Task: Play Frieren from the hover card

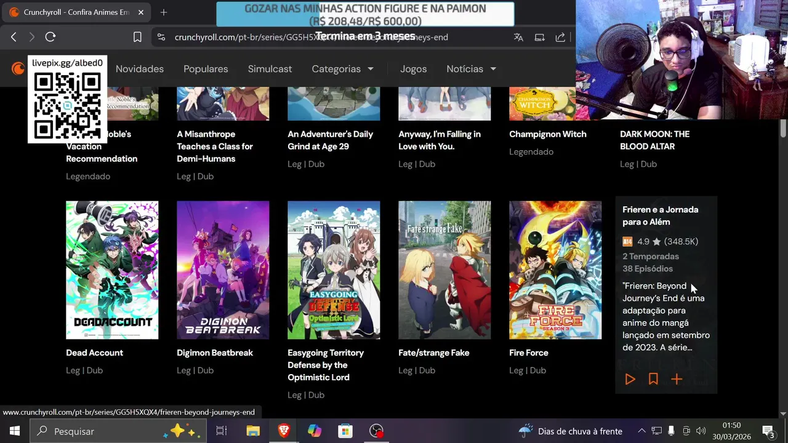Action: point(630,380)
